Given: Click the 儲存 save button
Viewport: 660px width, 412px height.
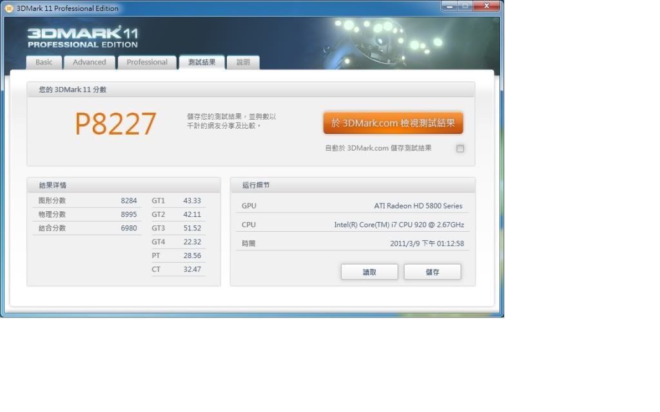Looking at the screenshot, I should [432, 272].
